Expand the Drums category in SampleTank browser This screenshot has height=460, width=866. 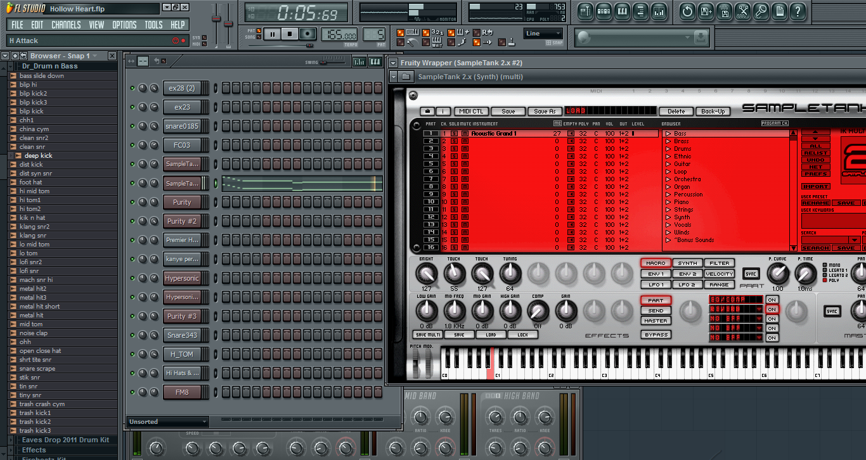(668, 149)
